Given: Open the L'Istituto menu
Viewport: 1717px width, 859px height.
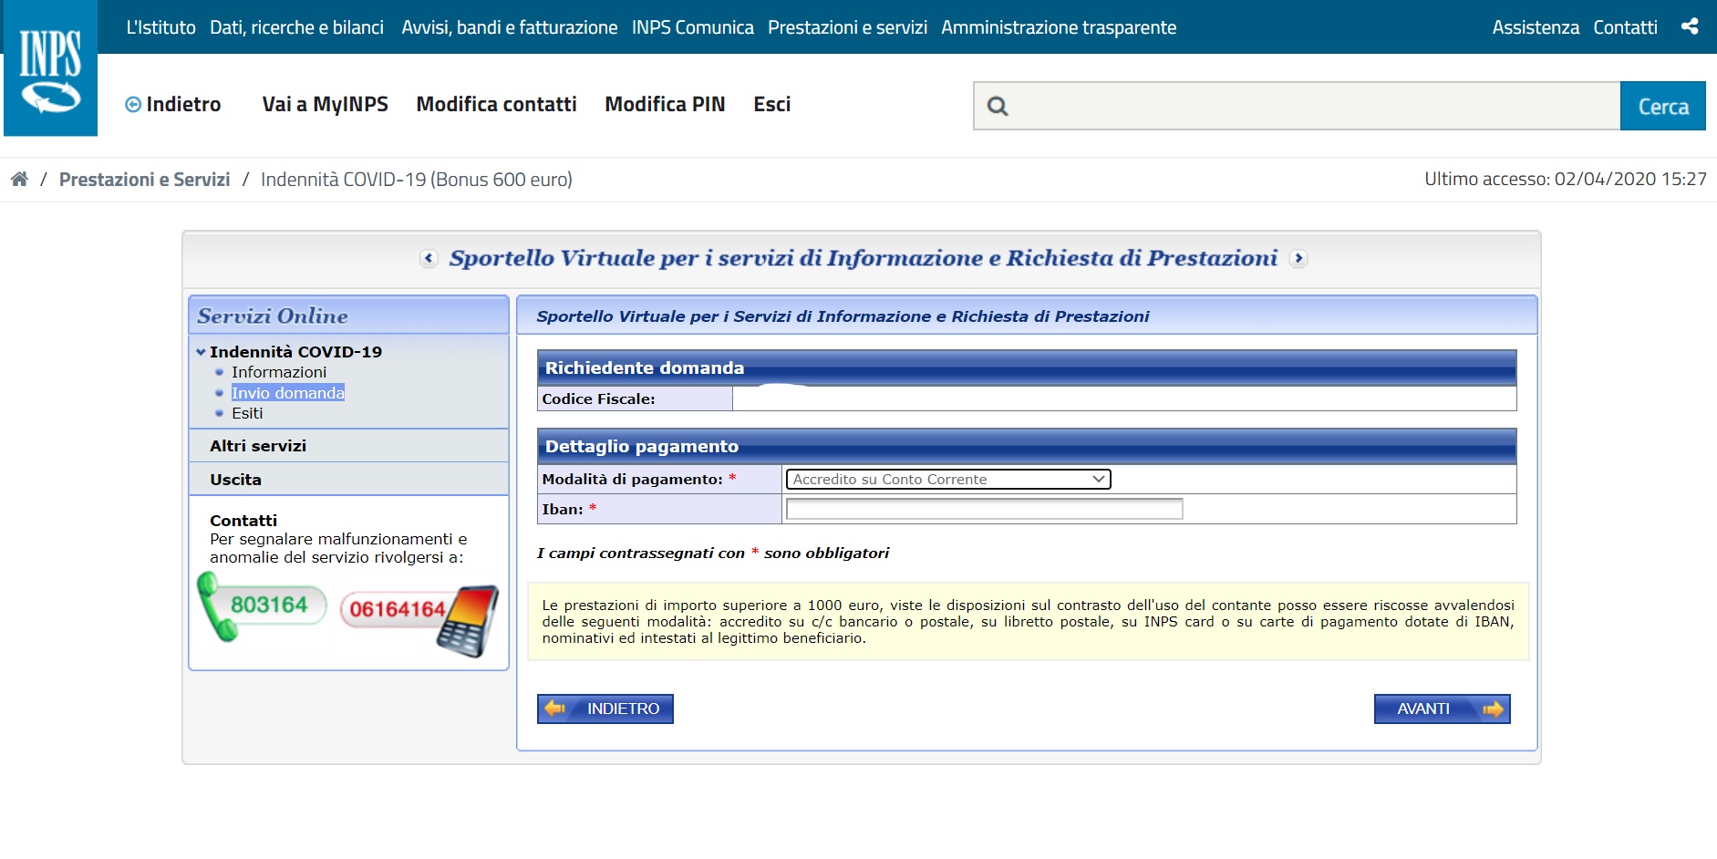Looking at the screenshot, I should tap(161, 27).
